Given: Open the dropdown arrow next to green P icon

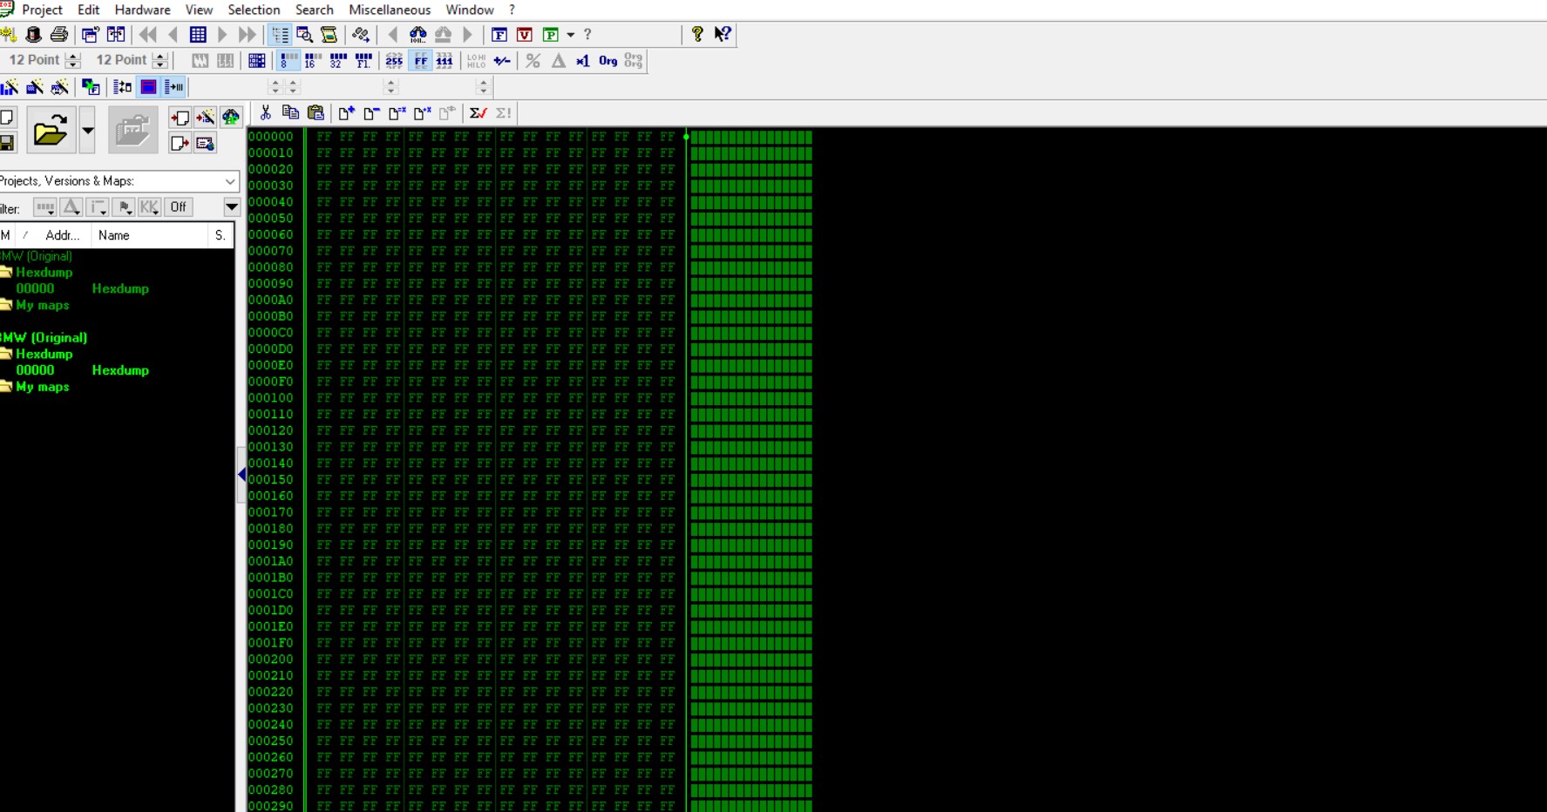Looking at the screenshot, I should (x=571, y=35).
